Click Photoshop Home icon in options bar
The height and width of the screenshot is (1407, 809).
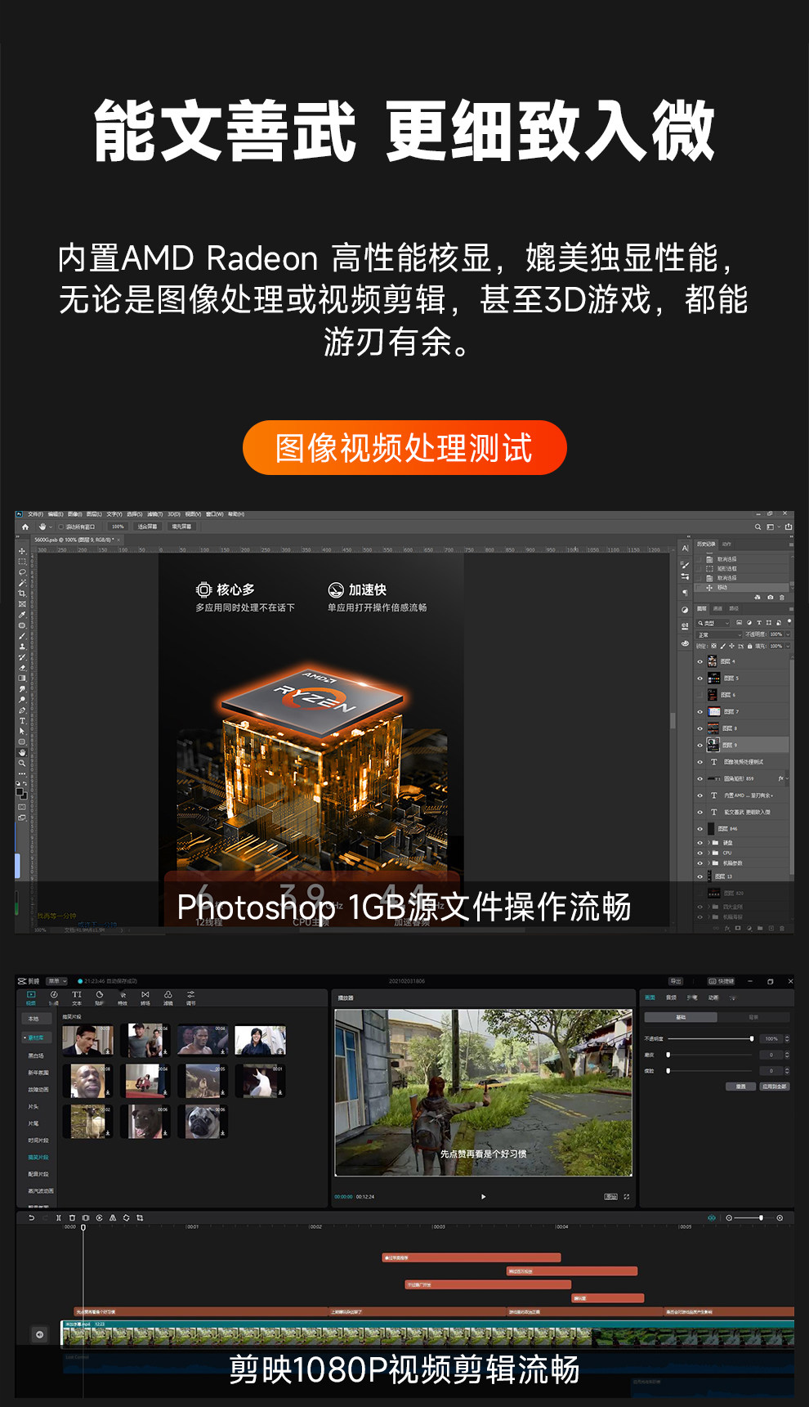click(25, 527)
